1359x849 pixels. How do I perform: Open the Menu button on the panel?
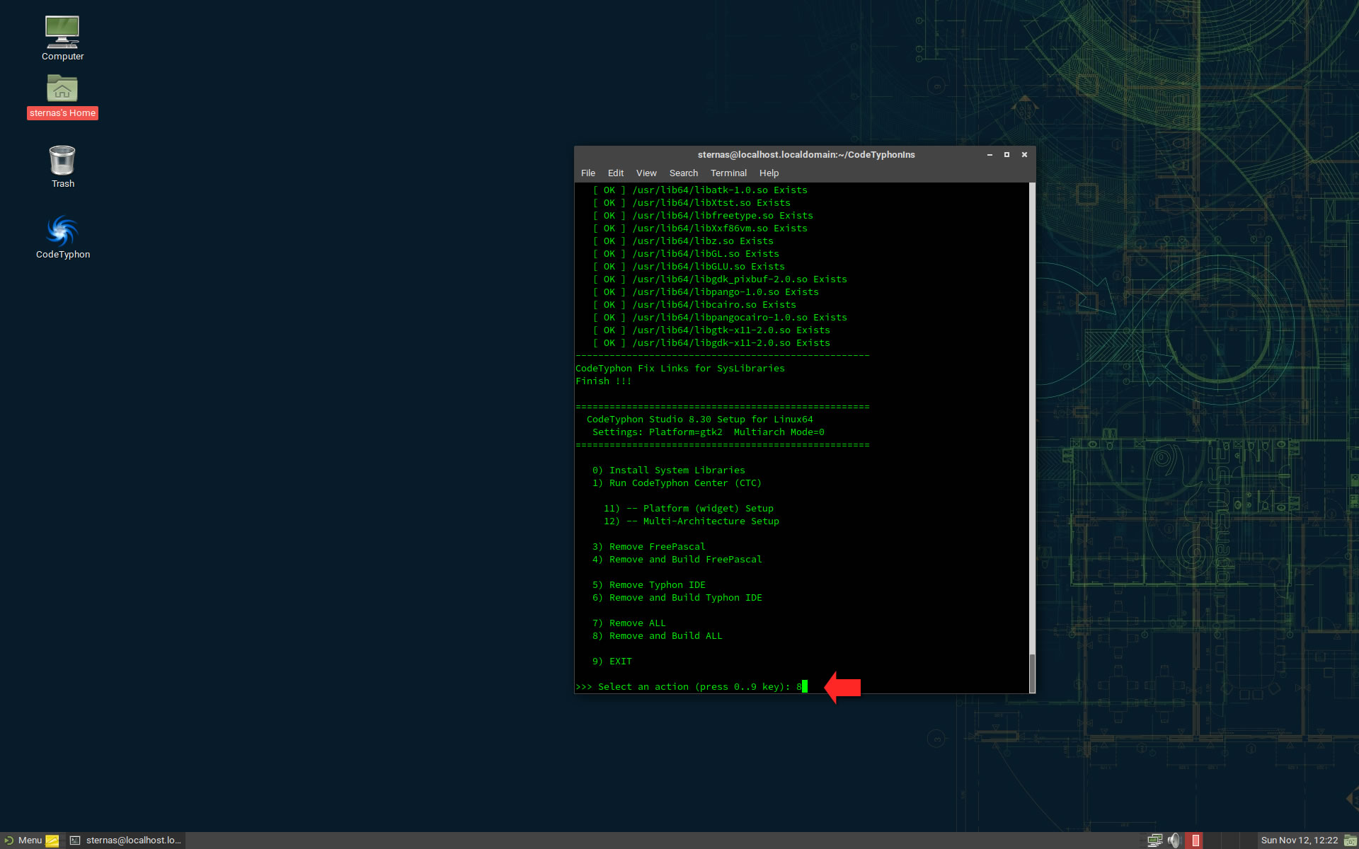[x=23, y=841]
